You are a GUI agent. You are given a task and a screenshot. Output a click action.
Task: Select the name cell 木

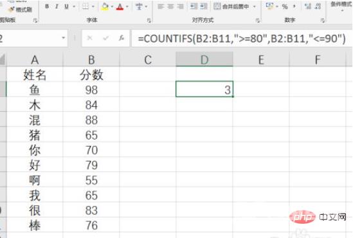(x=35, y=105)
